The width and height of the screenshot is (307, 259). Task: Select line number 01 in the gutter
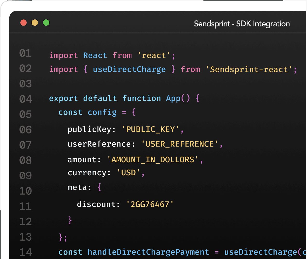click(25, 53)
